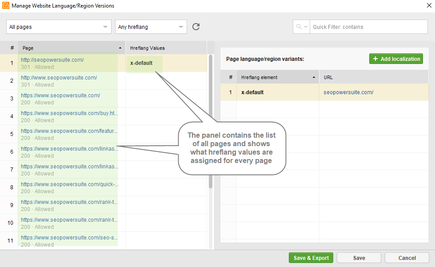Select page https://www.seopowersuite.com/ in row 3
435x267 pixels.
[60, 96]
